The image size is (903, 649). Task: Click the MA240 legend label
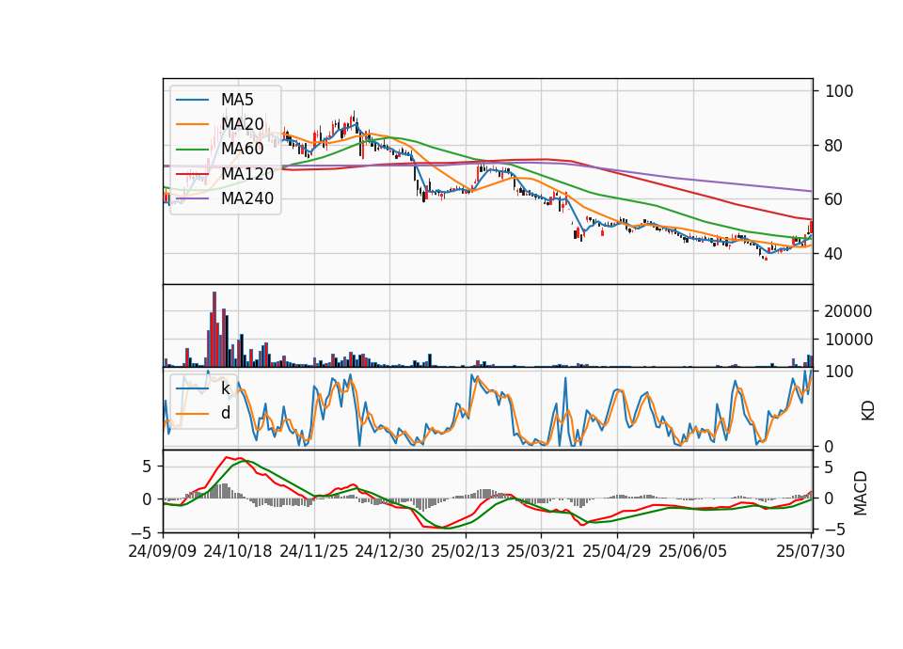(x=247, y=198)
